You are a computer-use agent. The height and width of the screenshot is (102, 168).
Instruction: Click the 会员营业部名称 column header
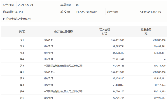point(63,31)
